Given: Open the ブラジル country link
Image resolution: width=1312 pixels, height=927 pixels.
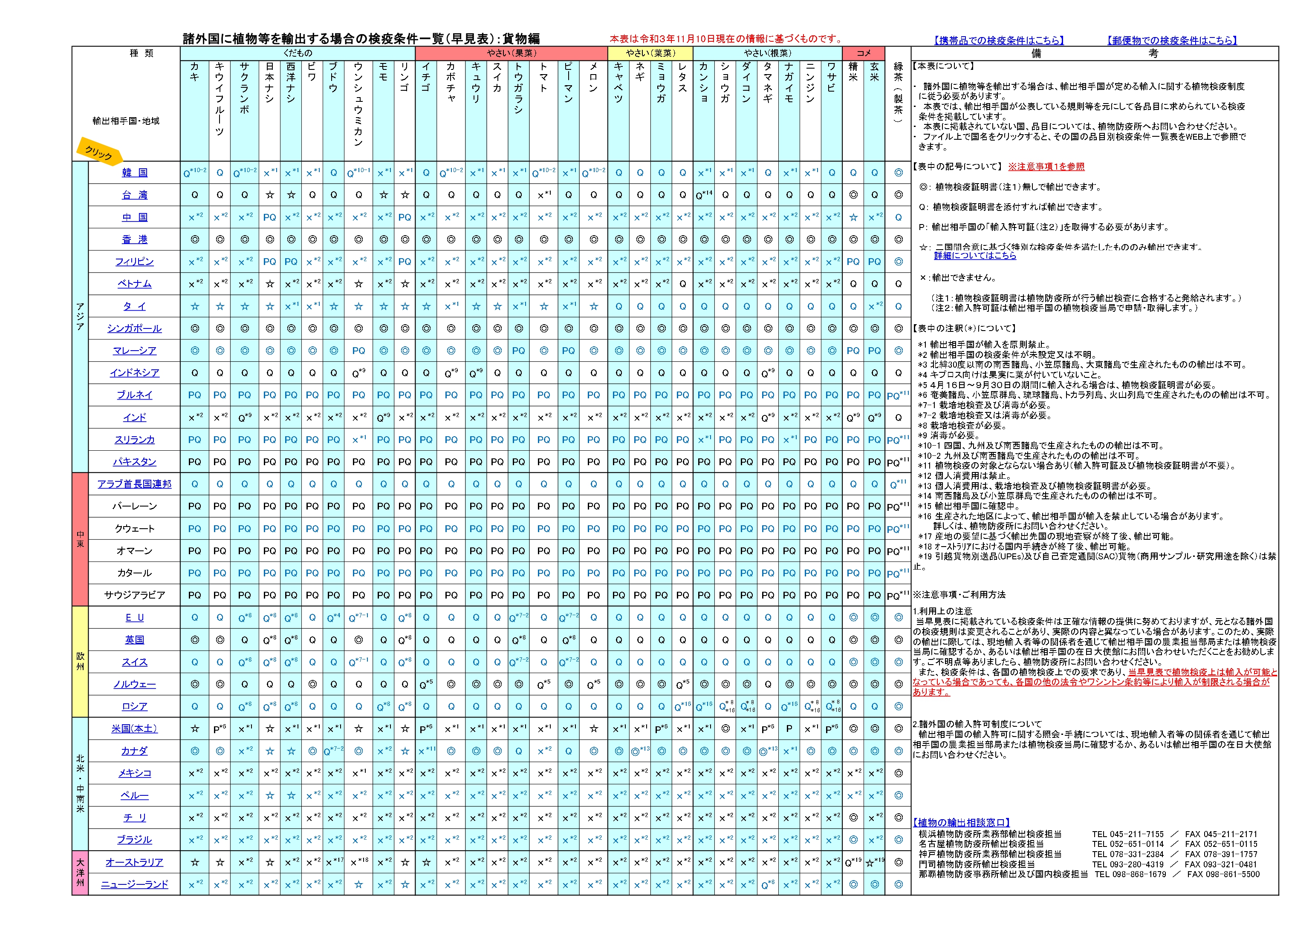Looking at the screenshot, I should (134, 840).
